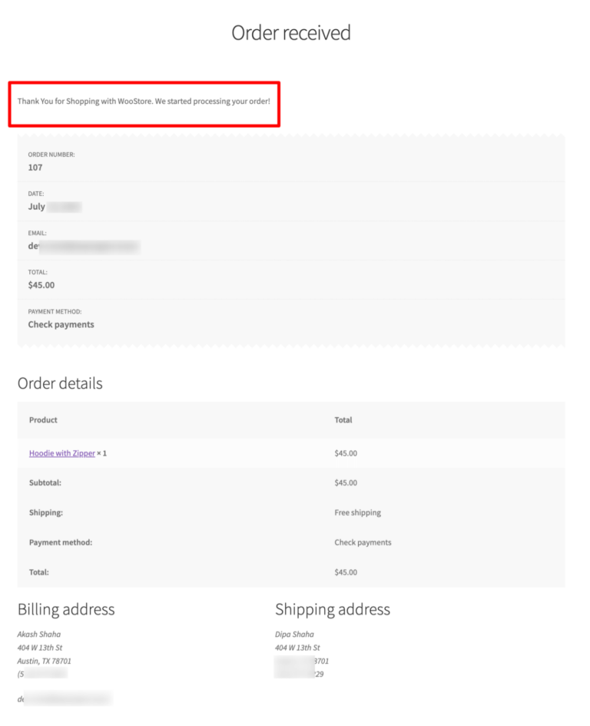Click the Check payments payment method label
The width and height of the screenshot is (590, 726).
click(61, 324)
